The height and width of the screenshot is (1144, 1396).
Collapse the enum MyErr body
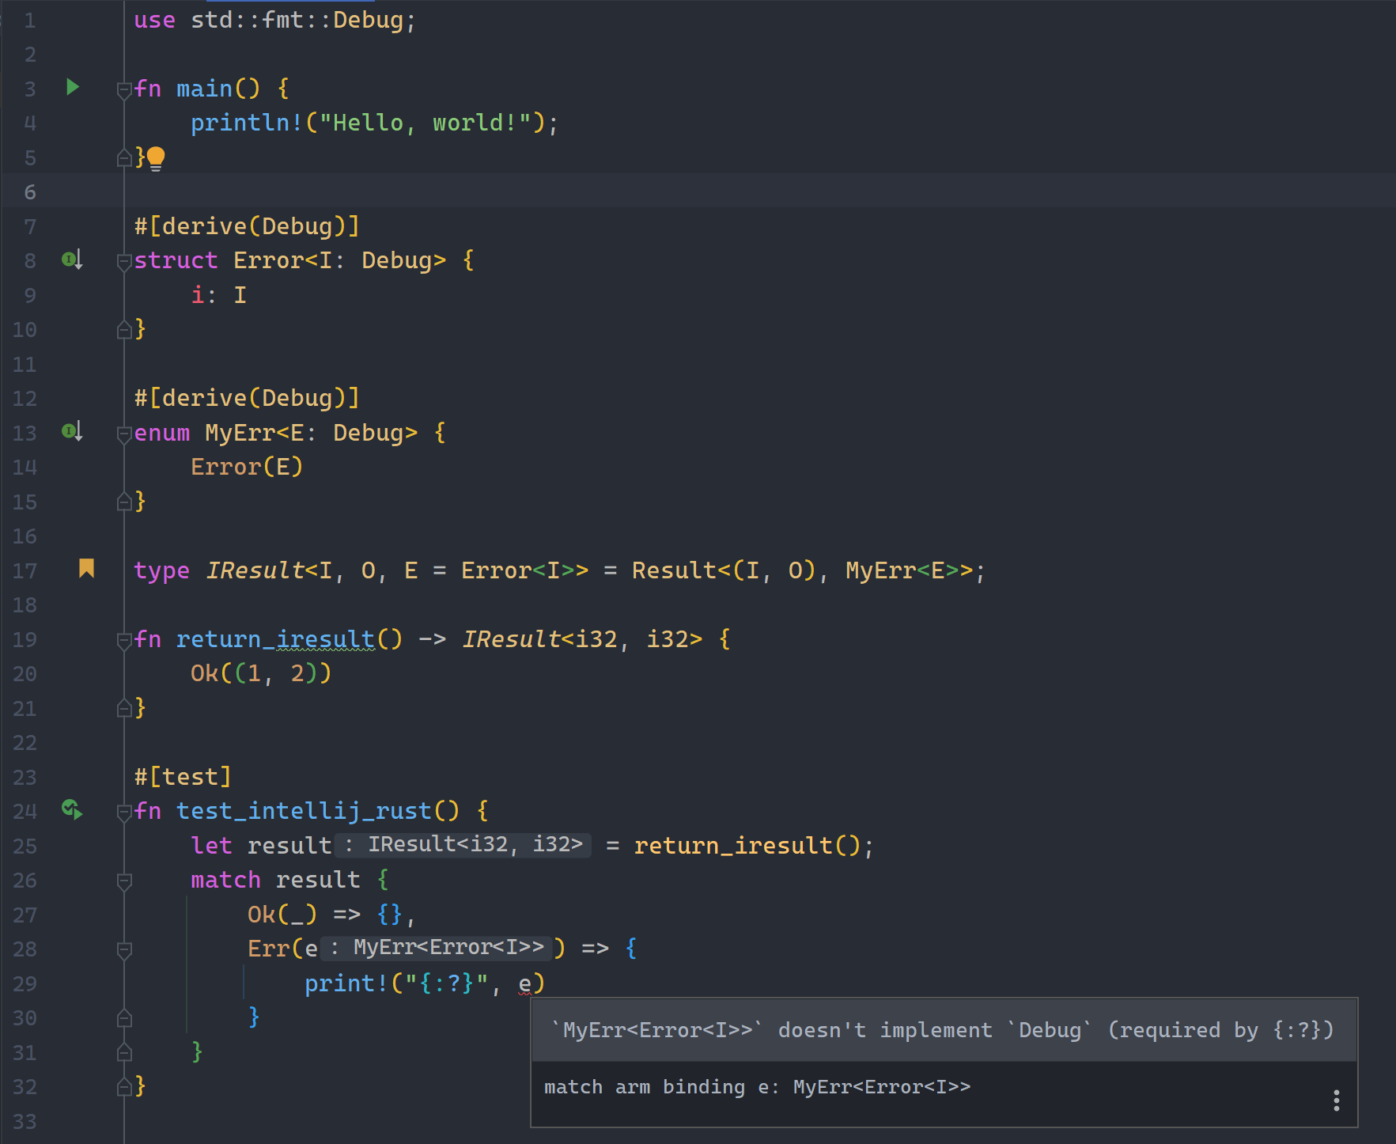click(x=123, y=432)
